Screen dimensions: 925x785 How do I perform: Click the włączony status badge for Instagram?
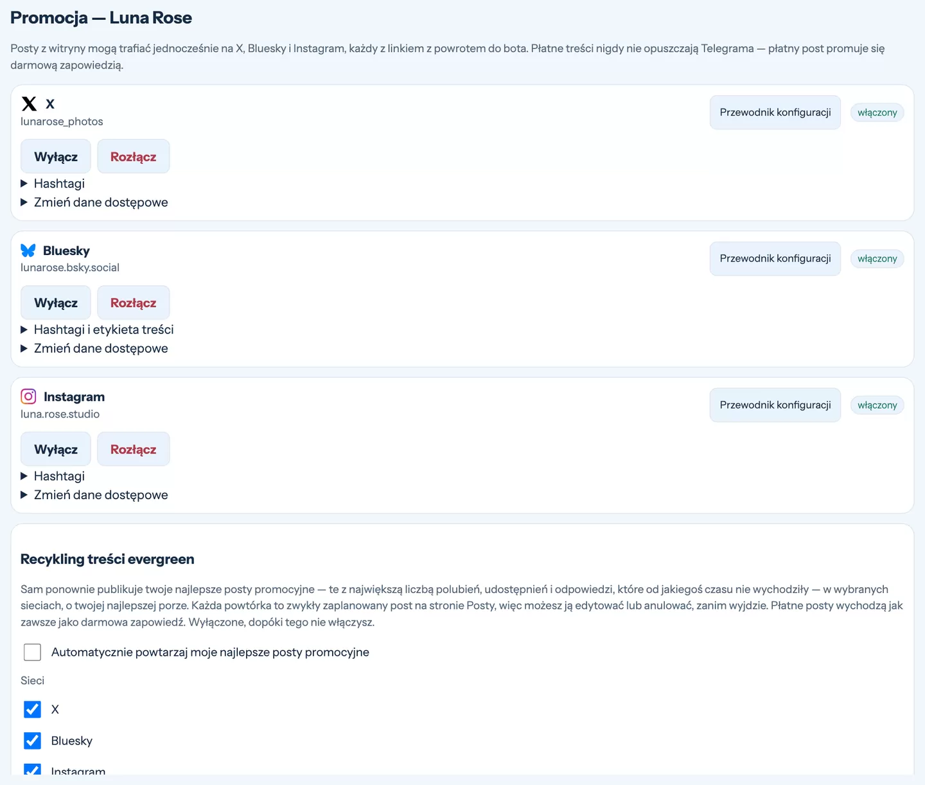click(877, 405)
